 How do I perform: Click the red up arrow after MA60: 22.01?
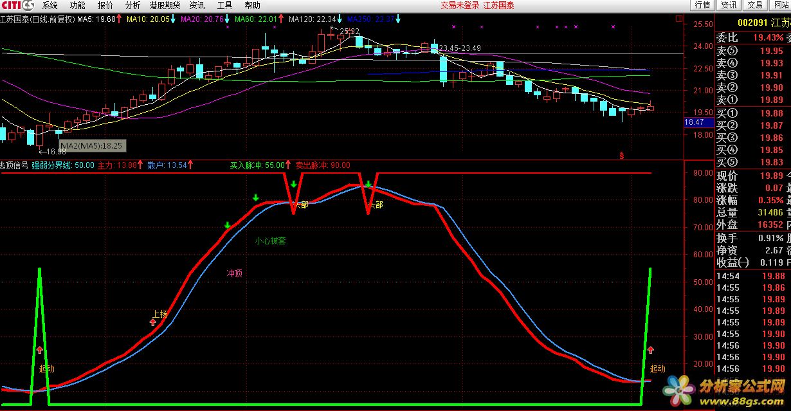282,19
